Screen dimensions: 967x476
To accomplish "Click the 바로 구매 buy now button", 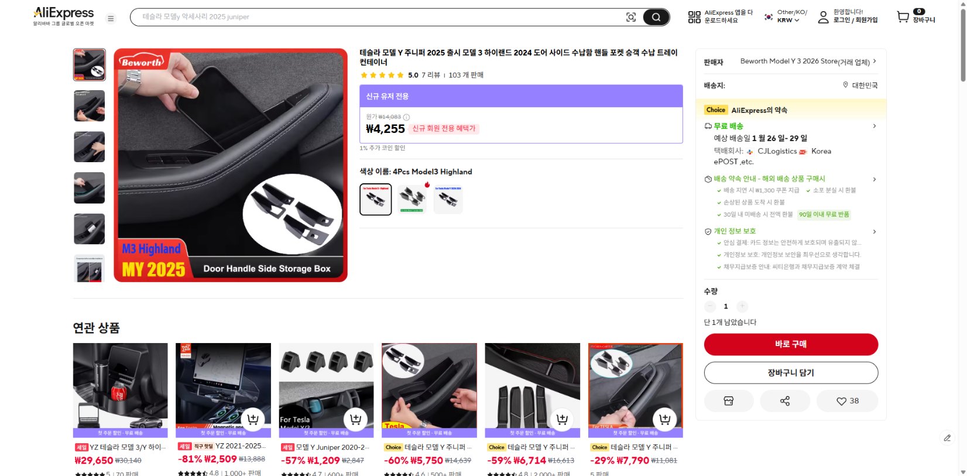I will [791, 344].
